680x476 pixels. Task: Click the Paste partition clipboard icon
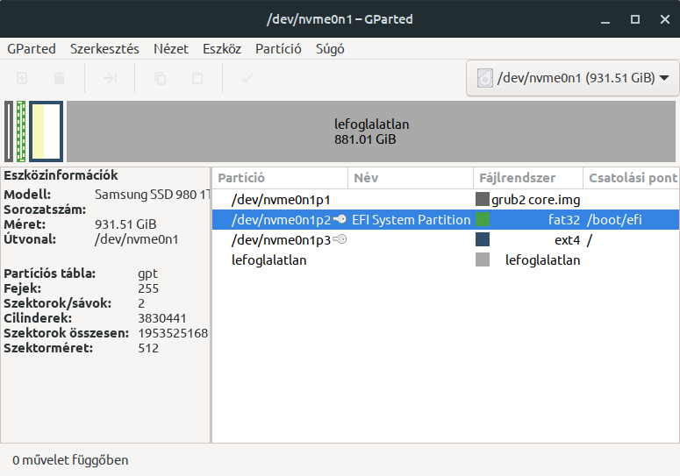click(x=197, y=78)
